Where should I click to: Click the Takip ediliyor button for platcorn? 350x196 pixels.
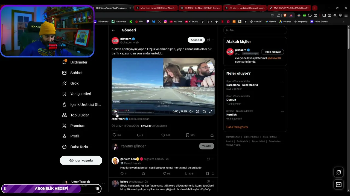[273, 52]
